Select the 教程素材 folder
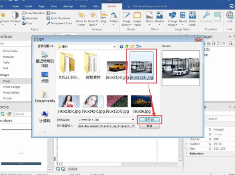Viewport: 235px width, 175px height. [x=93, y=66]
